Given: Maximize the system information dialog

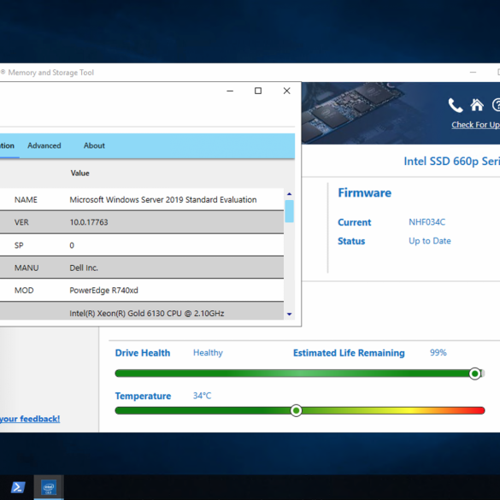Looking at the screenshot, I should [x=258, y=91].
